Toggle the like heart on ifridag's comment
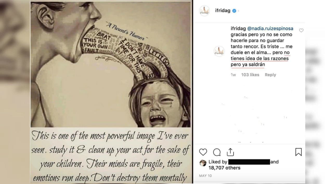The width and height of the screenshot is (325, 184). (x=301, y=30)
